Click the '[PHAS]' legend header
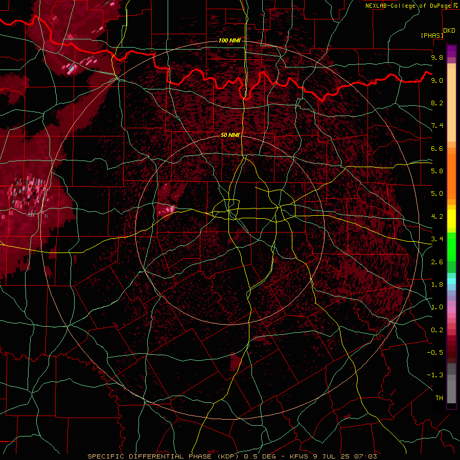The height and width of the screenshot is (460, 460). point(432,35)
